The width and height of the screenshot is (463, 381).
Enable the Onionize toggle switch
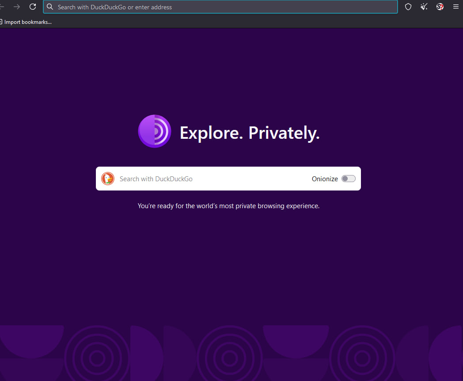coord(348,179)
